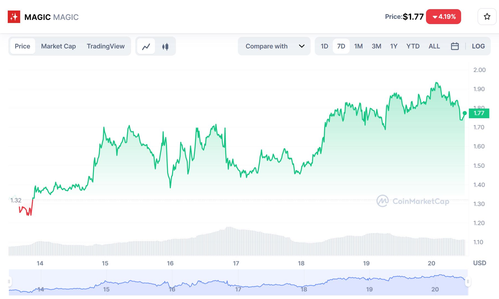The image size is (499, 299).
Task: Grab right handle of range navigator
Action: pyautogui.click(x=468, y=282)
